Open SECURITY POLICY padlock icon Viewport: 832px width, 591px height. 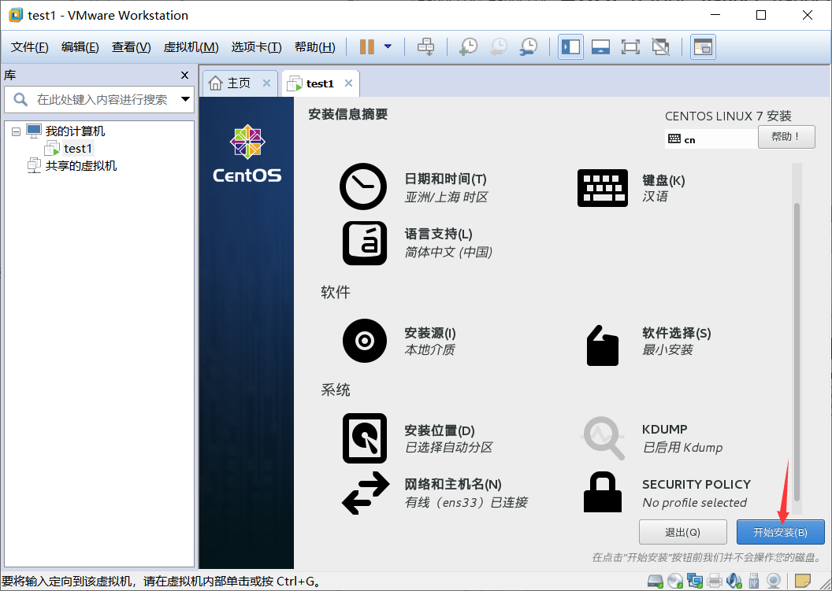(602, 492)
